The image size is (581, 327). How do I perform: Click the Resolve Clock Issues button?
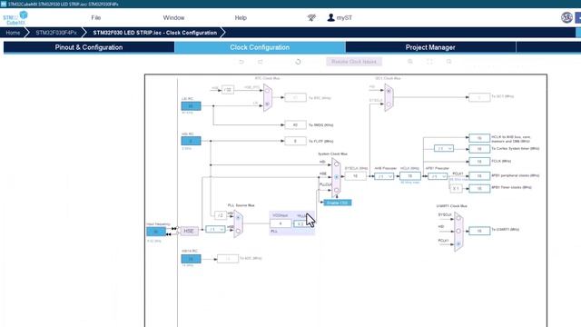(354, 62)
